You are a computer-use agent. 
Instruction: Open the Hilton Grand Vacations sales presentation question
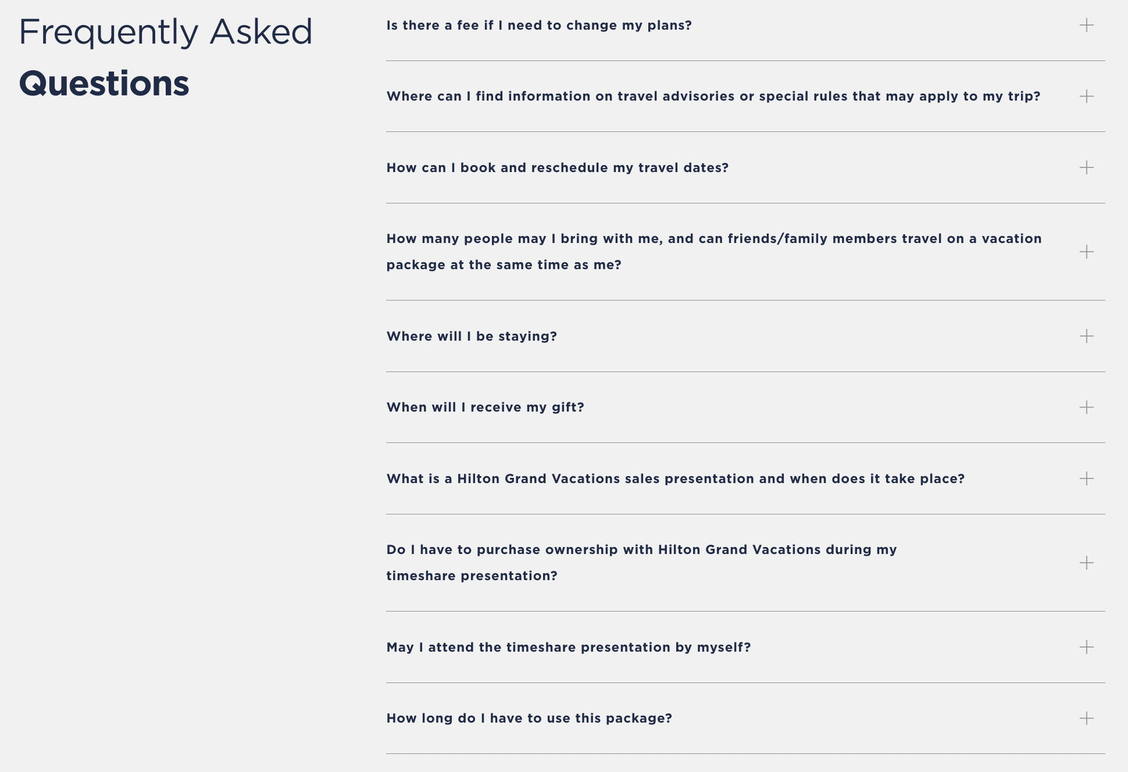(x=675, y=479)
